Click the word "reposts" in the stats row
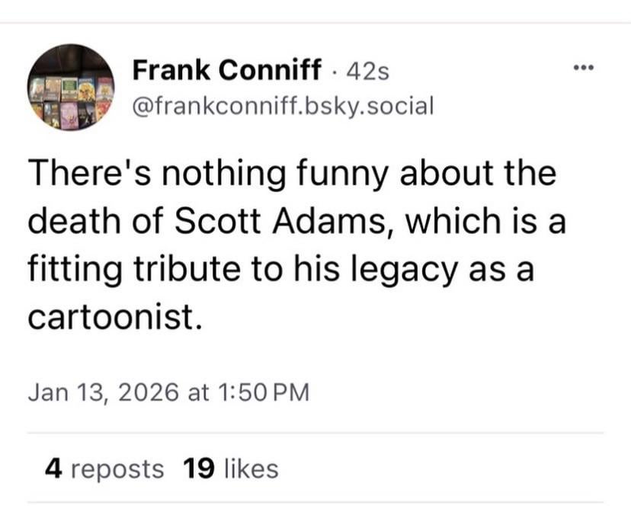The height and width of the screenshot is (512, 631). (117, 469)
